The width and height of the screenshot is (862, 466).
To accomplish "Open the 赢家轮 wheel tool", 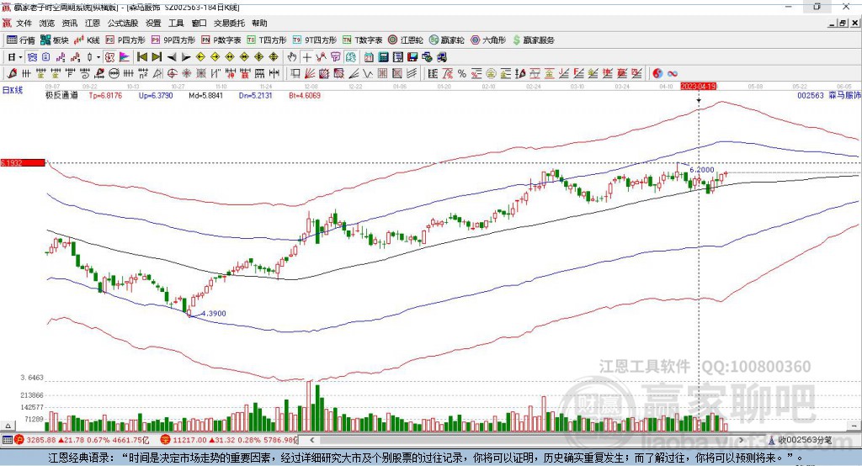I will coord(446,40).
